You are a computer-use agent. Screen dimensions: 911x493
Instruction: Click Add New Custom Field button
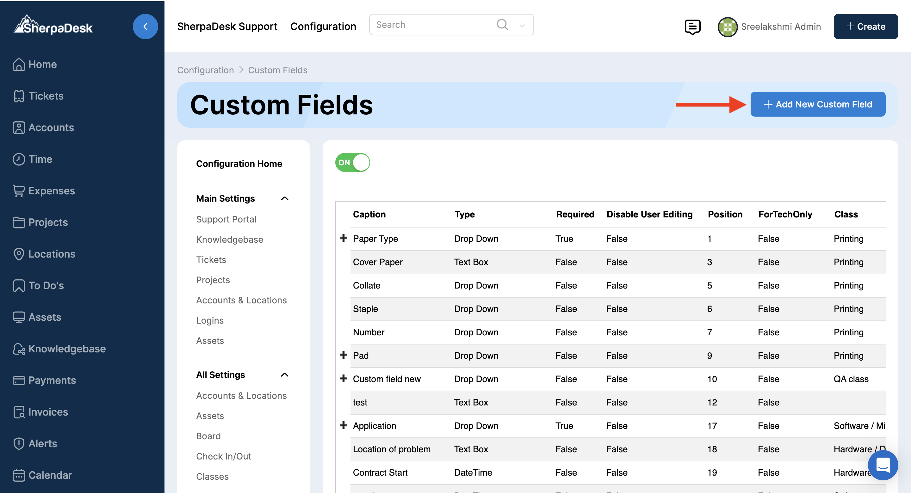(x=818, y=104)
